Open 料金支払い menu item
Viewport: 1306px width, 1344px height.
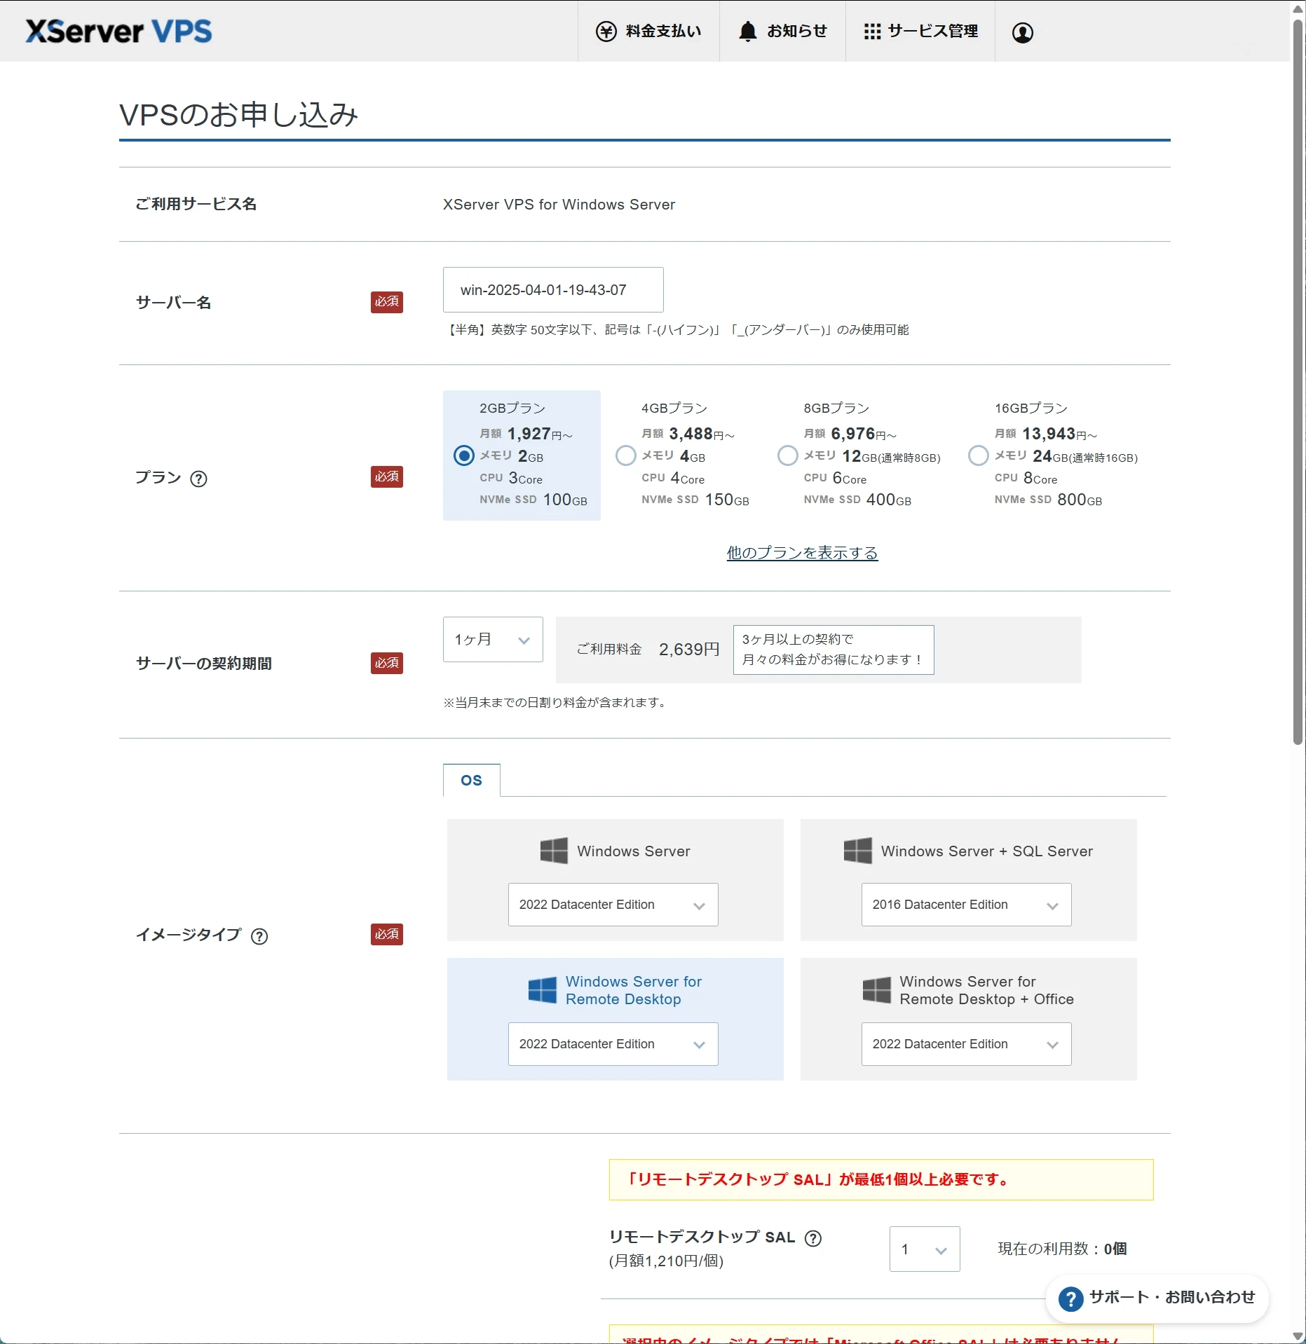pyautogui.click(x=648, y=32)
